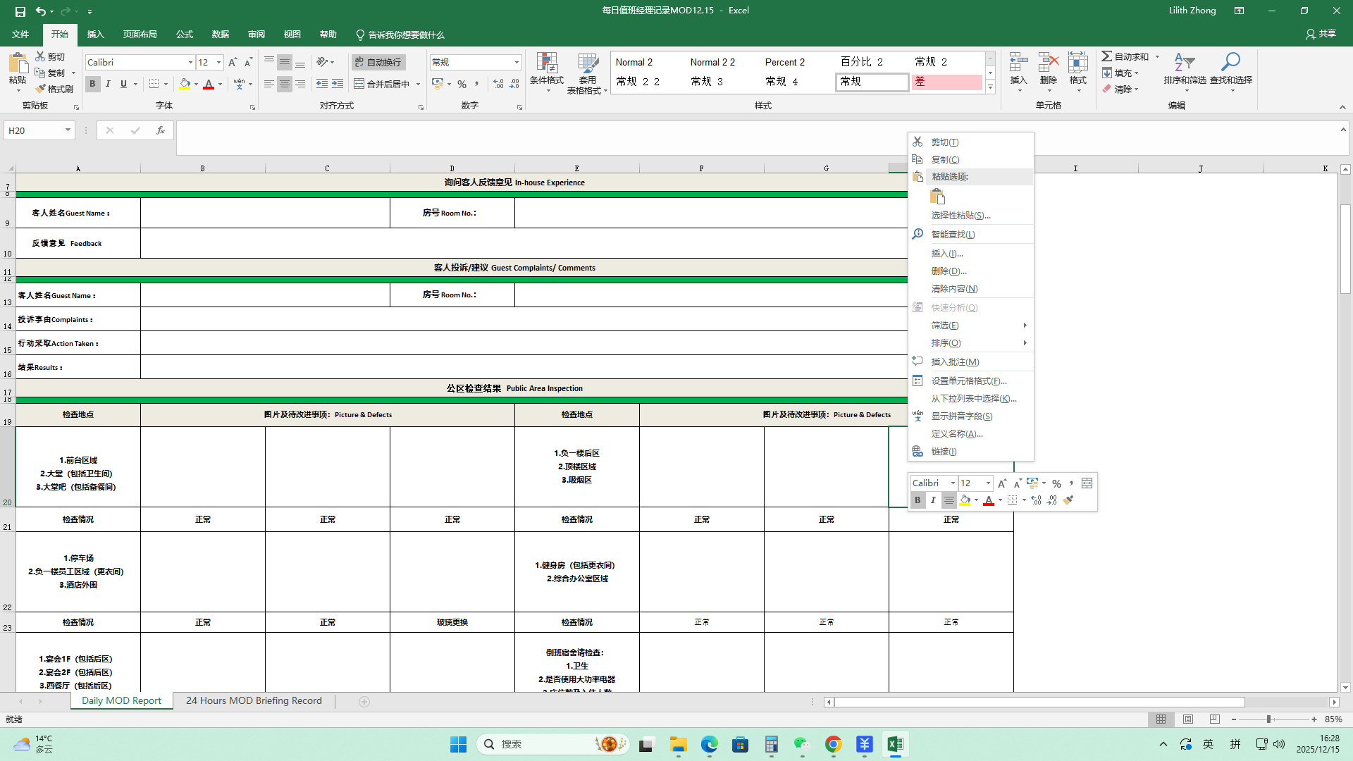Open the ribbon font name dropdown
This screenshot has width=1353, height=761.
coord(190,63)
